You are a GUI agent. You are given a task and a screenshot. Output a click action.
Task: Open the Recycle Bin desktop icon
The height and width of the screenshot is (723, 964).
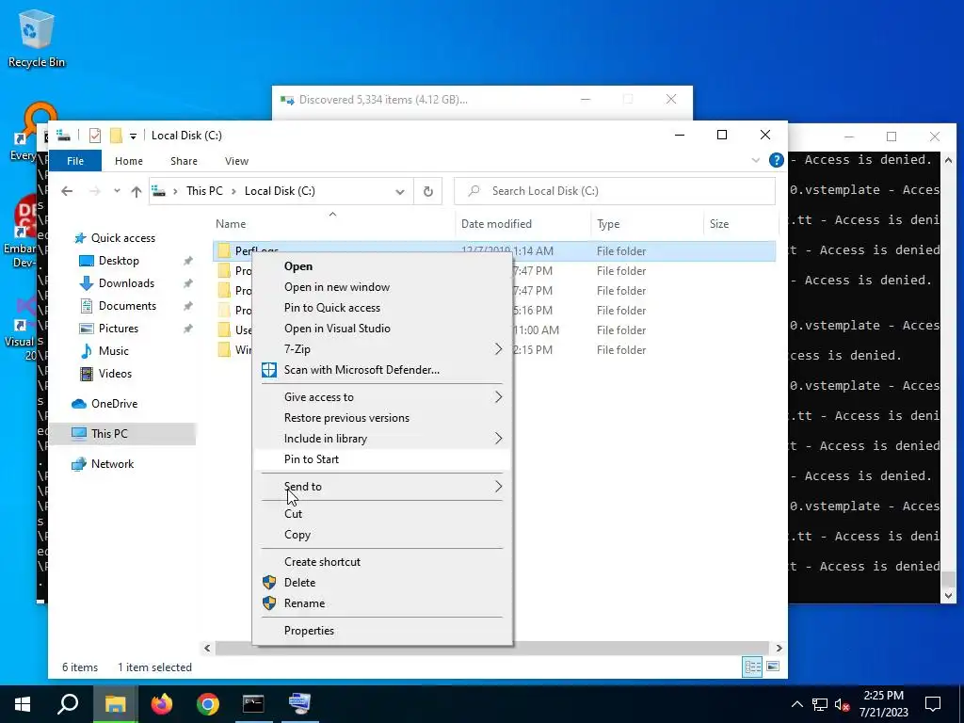(x=36, y=38)
